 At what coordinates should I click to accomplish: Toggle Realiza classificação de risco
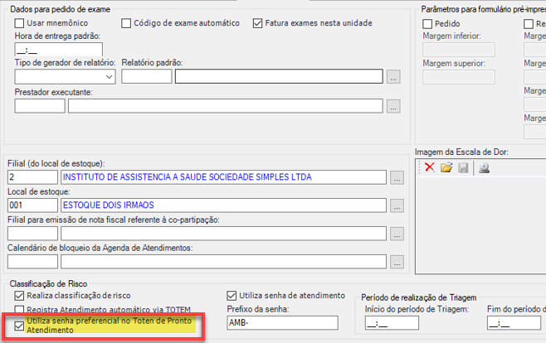19,296
